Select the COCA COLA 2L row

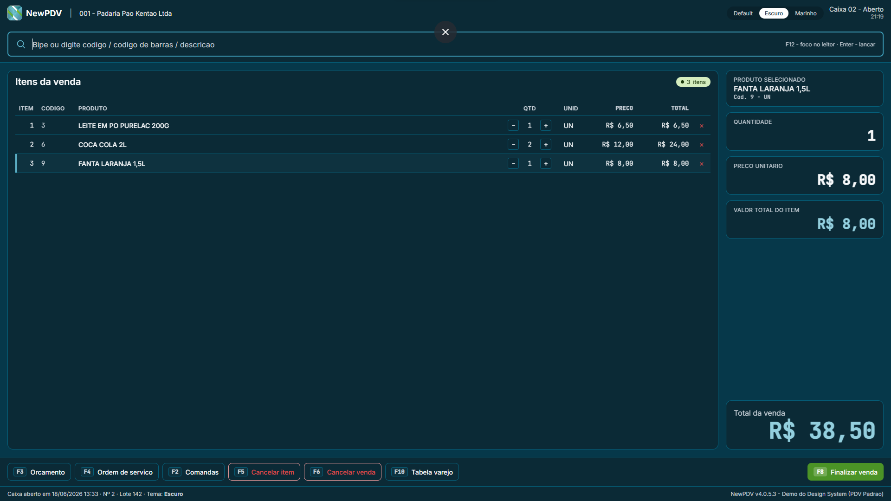pos(363,145)
